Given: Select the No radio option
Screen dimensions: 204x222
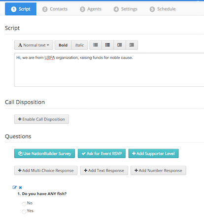Looking at the screenshot, I should [x=24, y=204].
